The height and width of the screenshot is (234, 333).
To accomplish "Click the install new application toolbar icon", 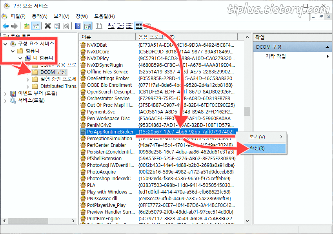I will (x=99, y=26).
